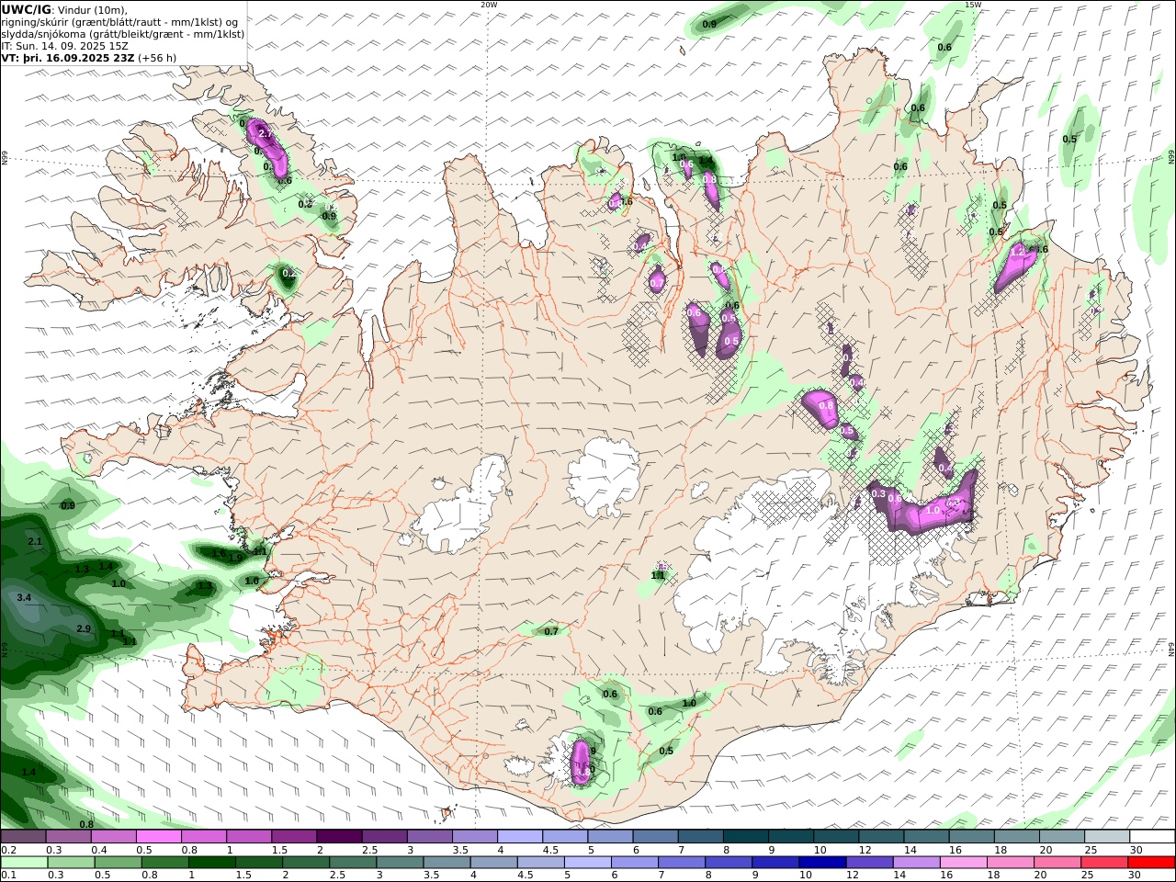Click the 'VT: þri. 16.09.2025 23Z' valid time
The width and height of the screenshot is (1176, 882).
click(69, 57)
